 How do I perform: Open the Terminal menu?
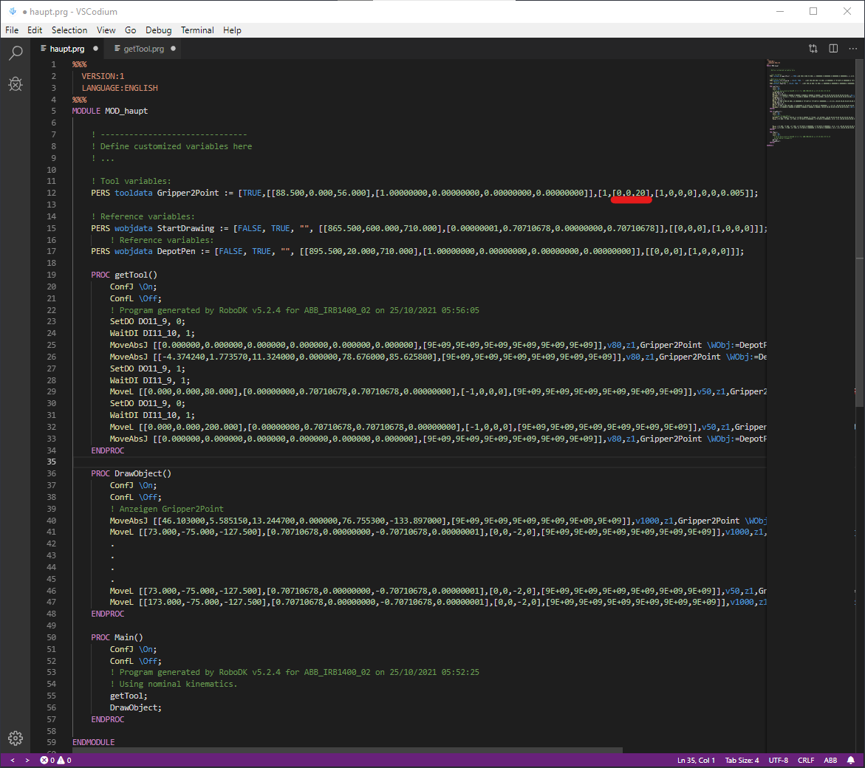pos(197,30)
